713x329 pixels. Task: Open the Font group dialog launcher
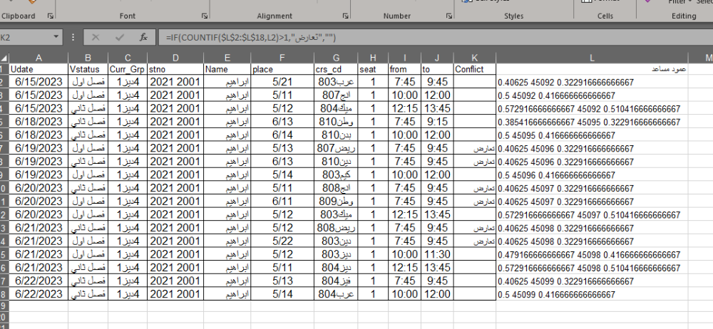pos(205,16)
